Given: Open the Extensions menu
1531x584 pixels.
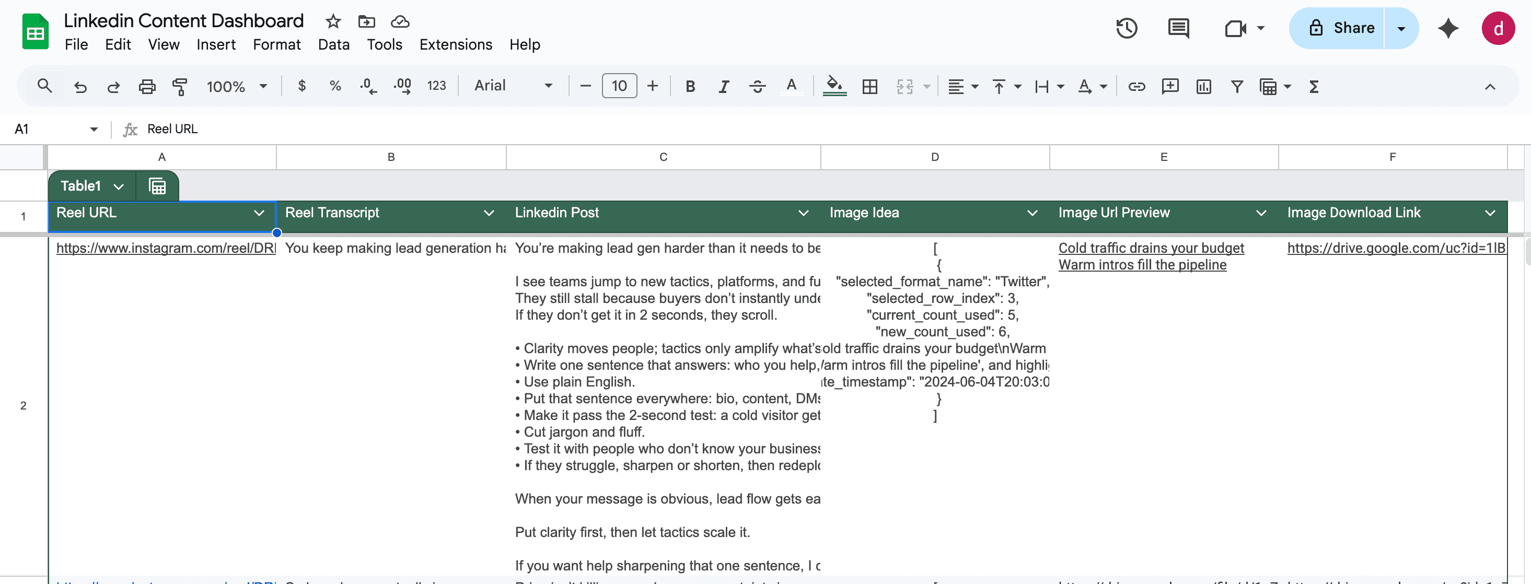Looking at the screenshot, I should (x=455, y=44).
